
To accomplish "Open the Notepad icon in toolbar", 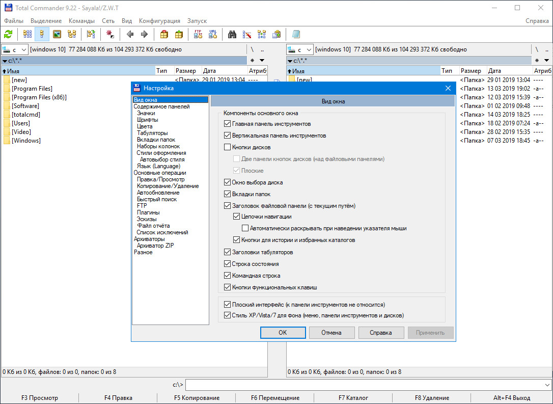I will pyautogui.click(x=296, y=35).
